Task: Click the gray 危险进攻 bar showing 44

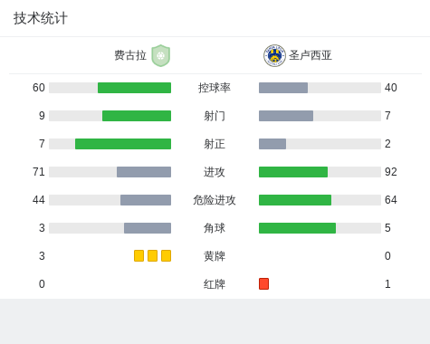Action: 146,200
